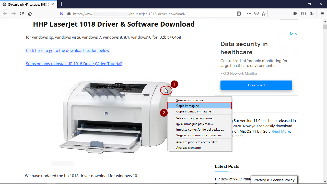
Task: Show sidebars button in toolbar
Action: point(303,14)
